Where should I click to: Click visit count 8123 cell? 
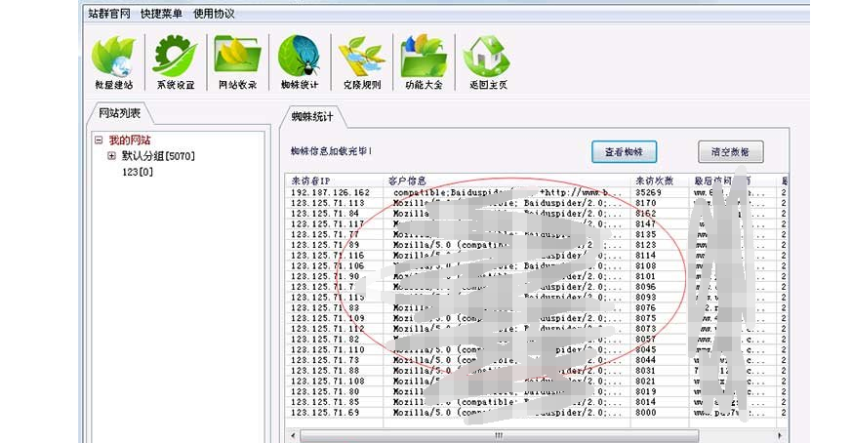click(x=645, y=245)
